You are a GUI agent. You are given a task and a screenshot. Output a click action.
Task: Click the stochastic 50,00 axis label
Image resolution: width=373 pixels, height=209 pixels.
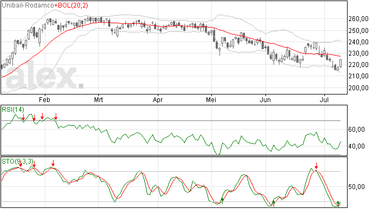click(x=356, y=187)
